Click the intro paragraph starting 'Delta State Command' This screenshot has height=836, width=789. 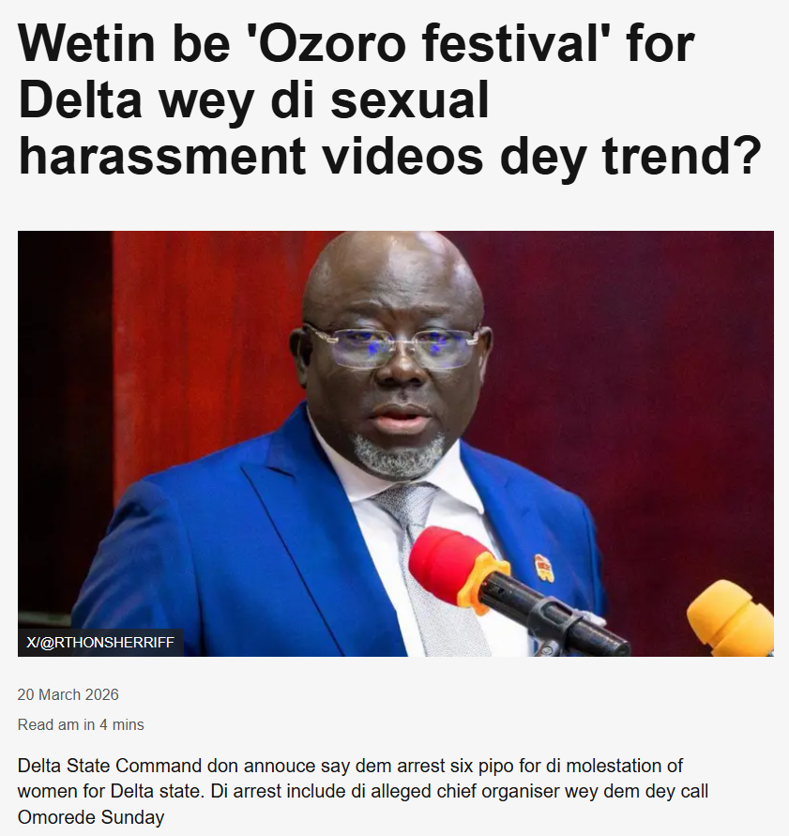(x=362, y=791)
